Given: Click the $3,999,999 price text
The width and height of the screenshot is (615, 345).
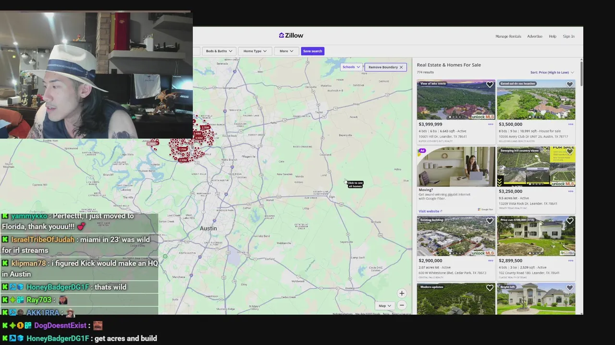Looking at the screenshot, I should click(x=430, y=124).
